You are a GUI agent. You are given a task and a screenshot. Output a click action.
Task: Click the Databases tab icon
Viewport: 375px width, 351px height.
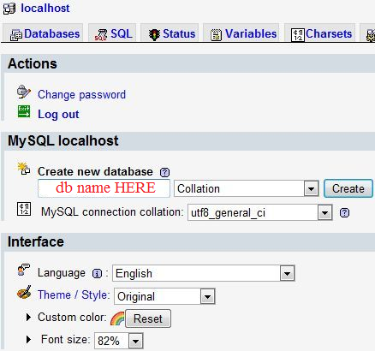[x=16, y=35]
